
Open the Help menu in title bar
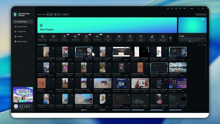[x=191, y=8]
